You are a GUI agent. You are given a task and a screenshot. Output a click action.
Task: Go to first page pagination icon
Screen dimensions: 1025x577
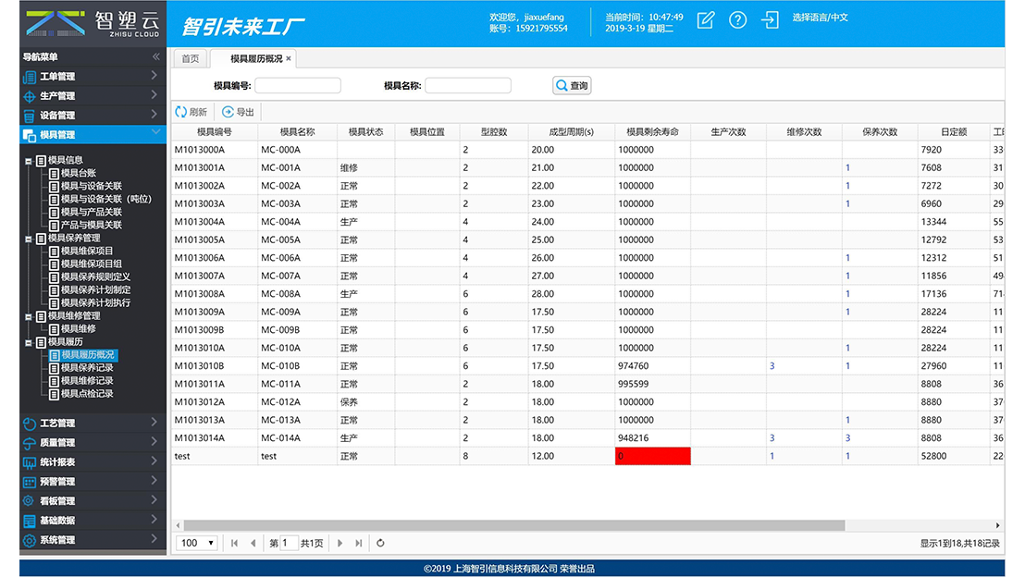(235, 544)
